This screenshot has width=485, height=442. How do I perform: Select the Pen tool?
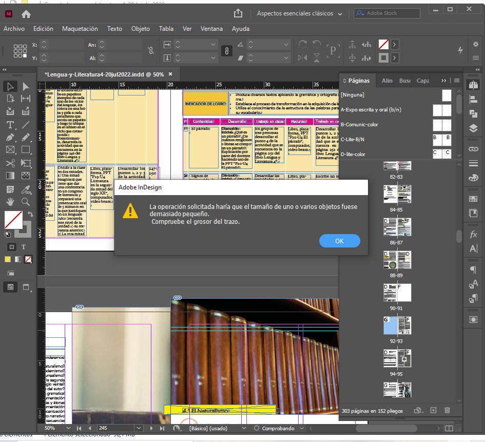(9, 137)
